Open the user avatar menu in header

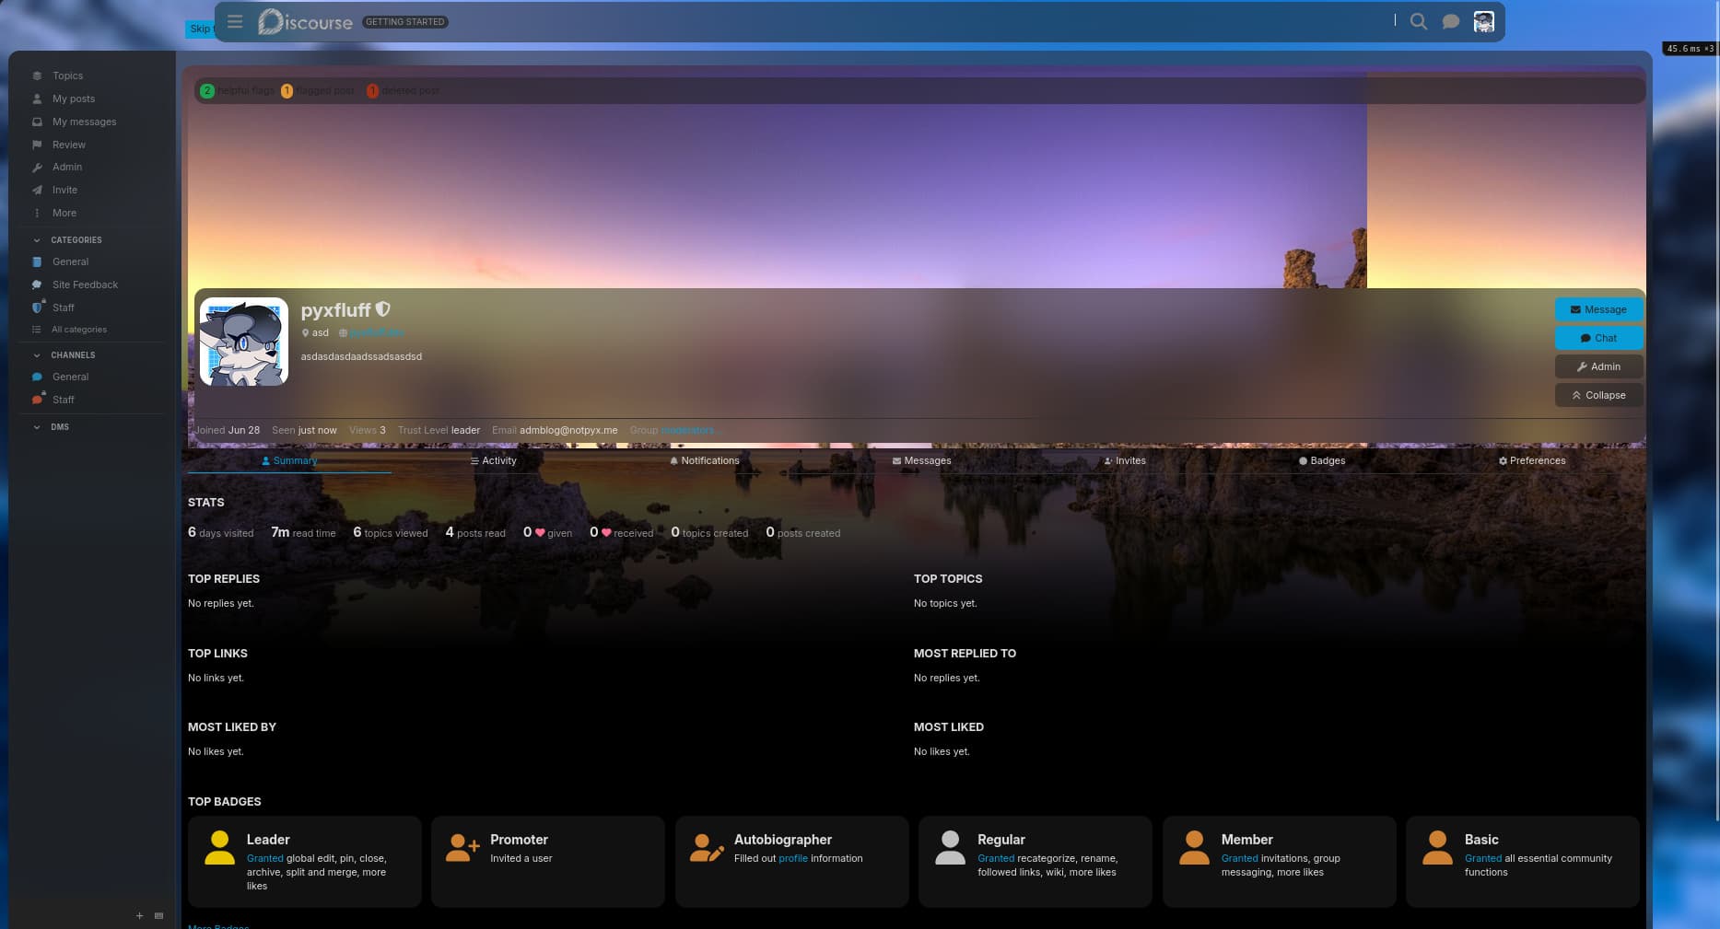coord(1483,21)
